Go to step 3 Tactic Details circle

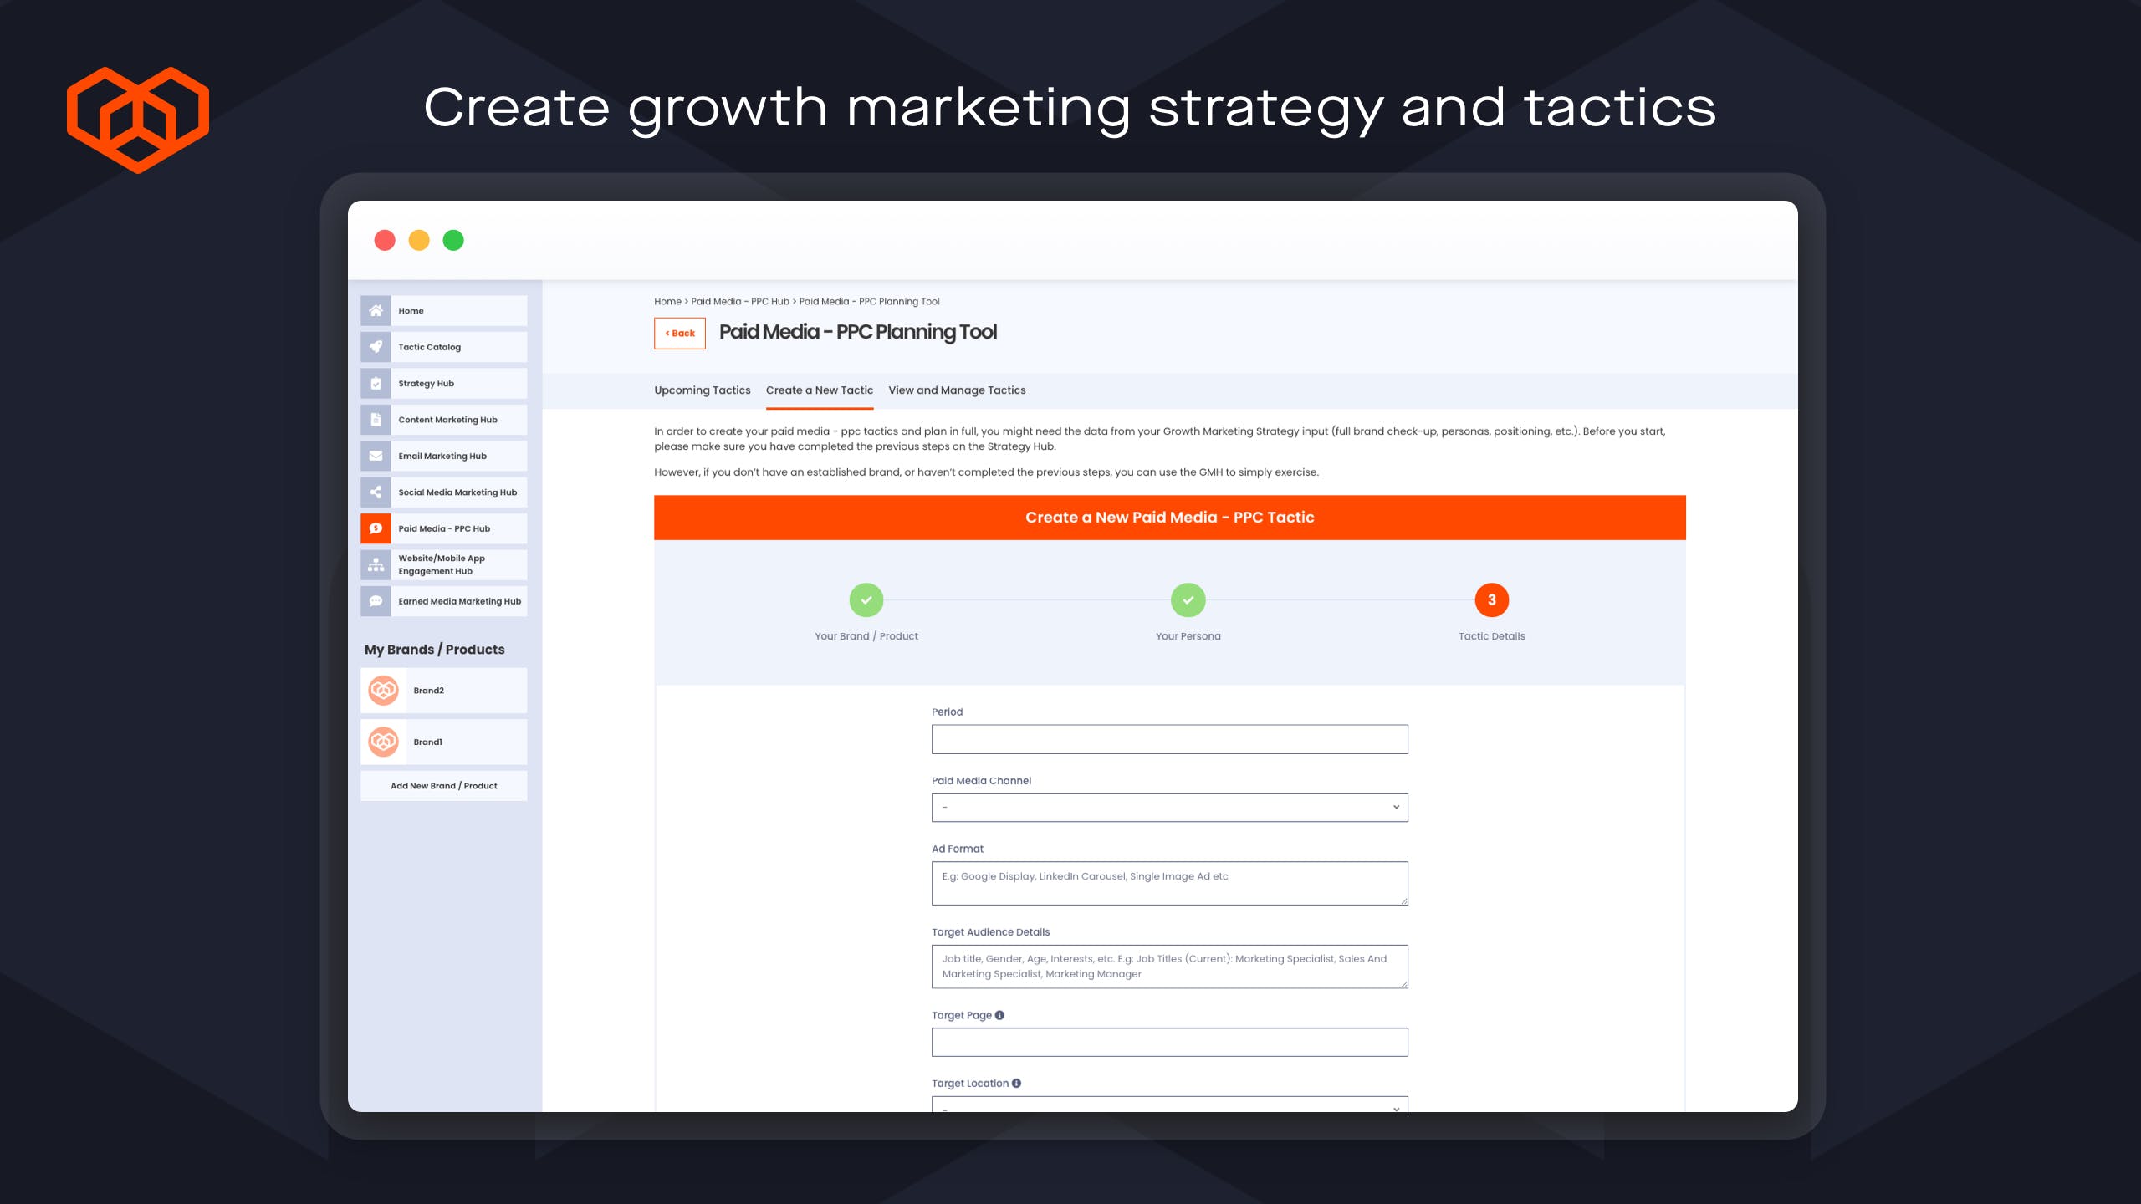(x=1491, y=599)
